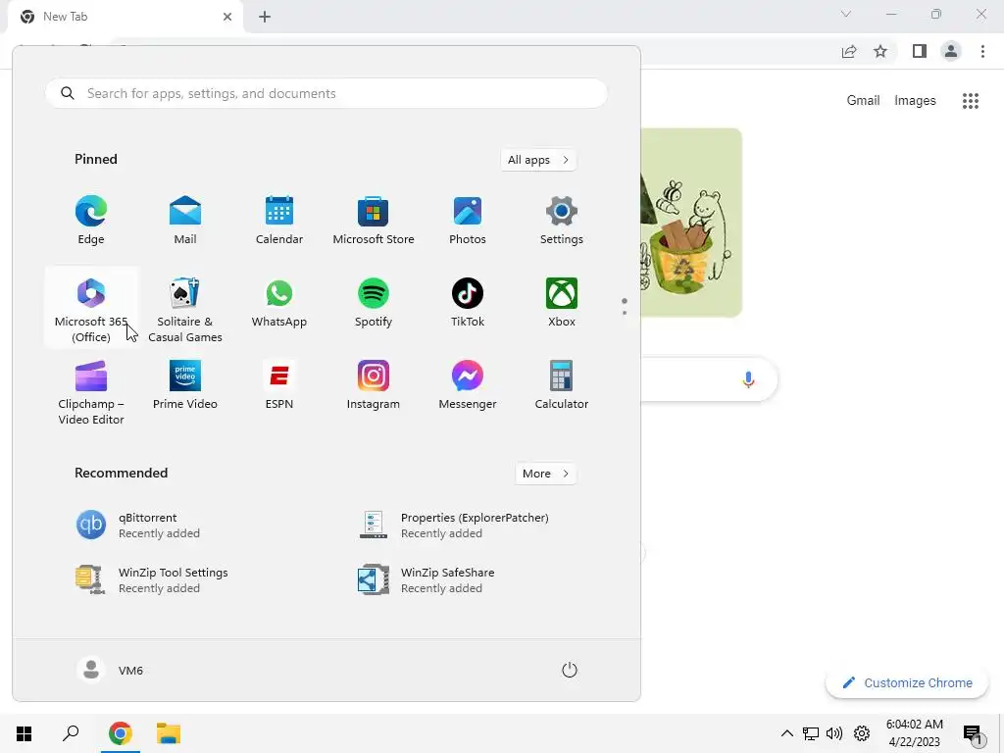Share this page icon in Chrome
Screen dimensions: 1004x753
849,51
